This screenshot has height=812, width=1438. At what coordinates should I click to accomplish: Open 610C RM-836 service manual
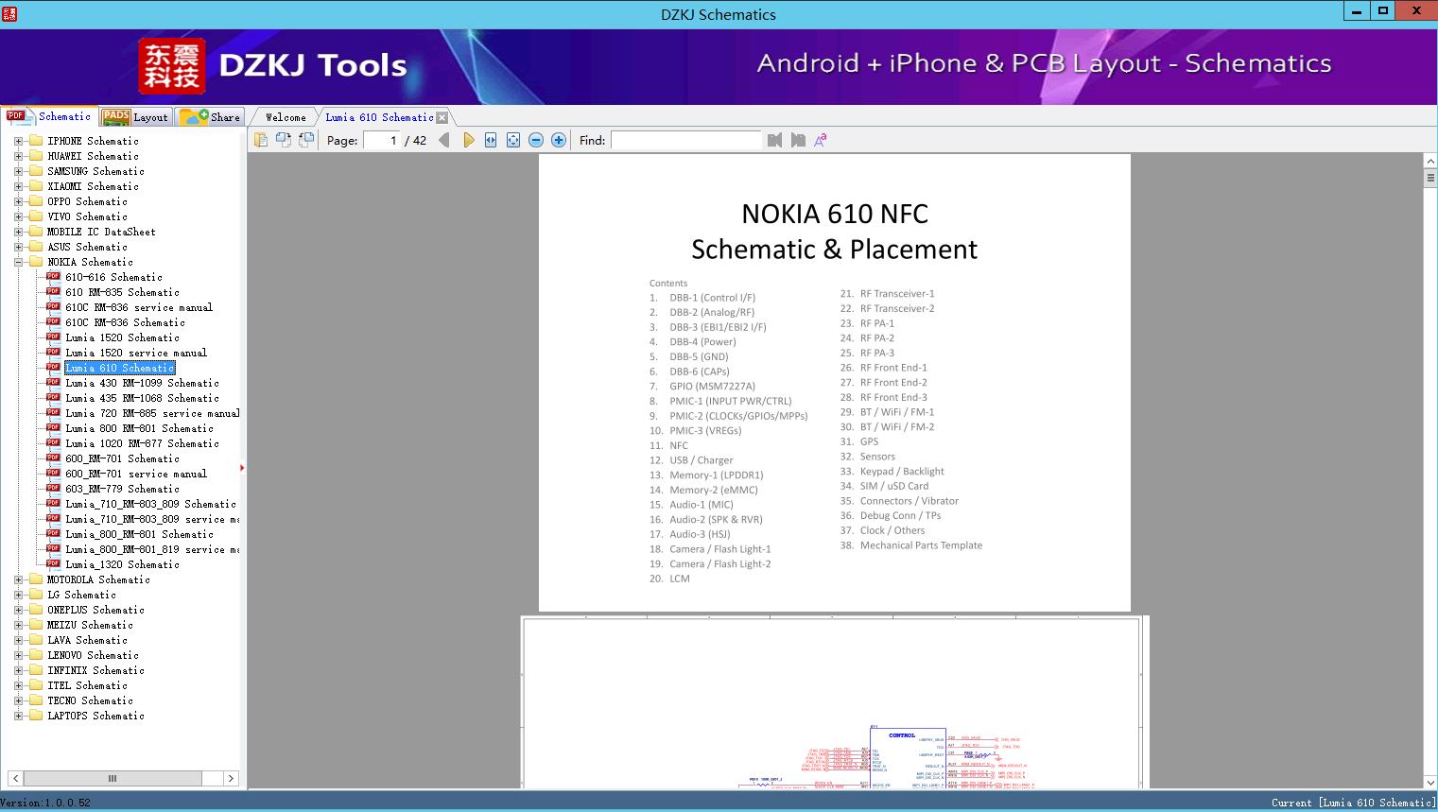pos(139,307)
